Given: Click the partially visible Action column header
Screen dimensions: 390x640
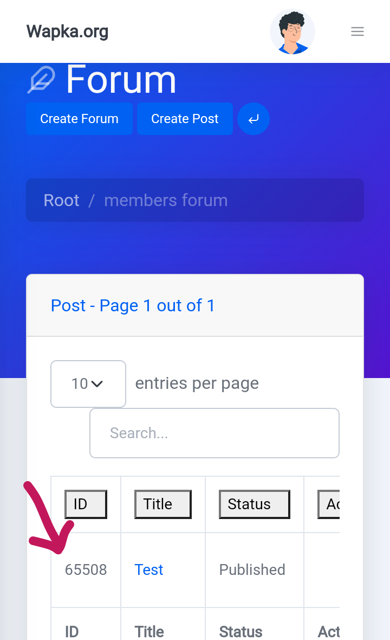Looking at the screenshot, I should pyautogui.click(x=329, y=504).
